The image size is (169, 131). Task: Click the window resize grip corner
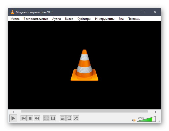click(x=159, y=121)
